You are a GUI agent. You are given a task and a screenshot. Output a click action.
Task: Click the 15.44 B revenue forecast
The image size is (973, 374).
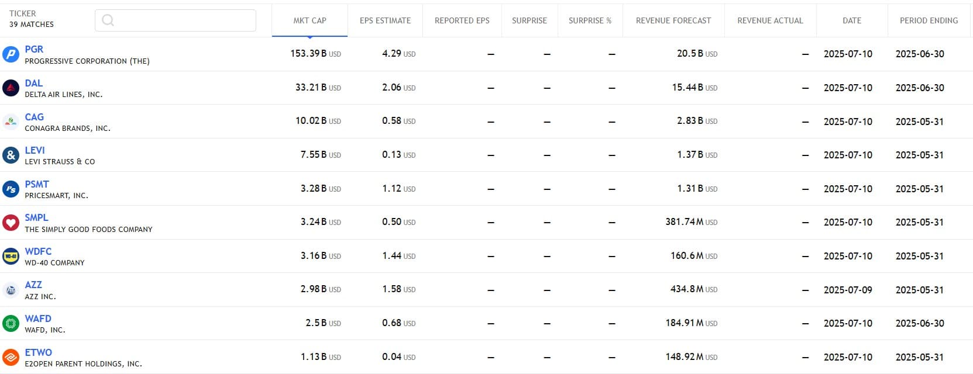coord(694,88)
